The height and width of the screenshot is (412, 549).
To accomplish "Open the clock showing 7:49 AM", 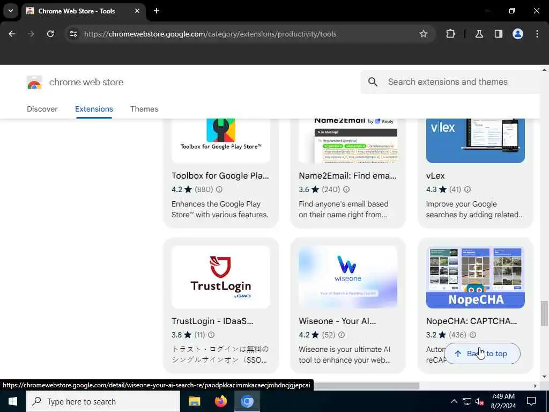I will point(503,401).
